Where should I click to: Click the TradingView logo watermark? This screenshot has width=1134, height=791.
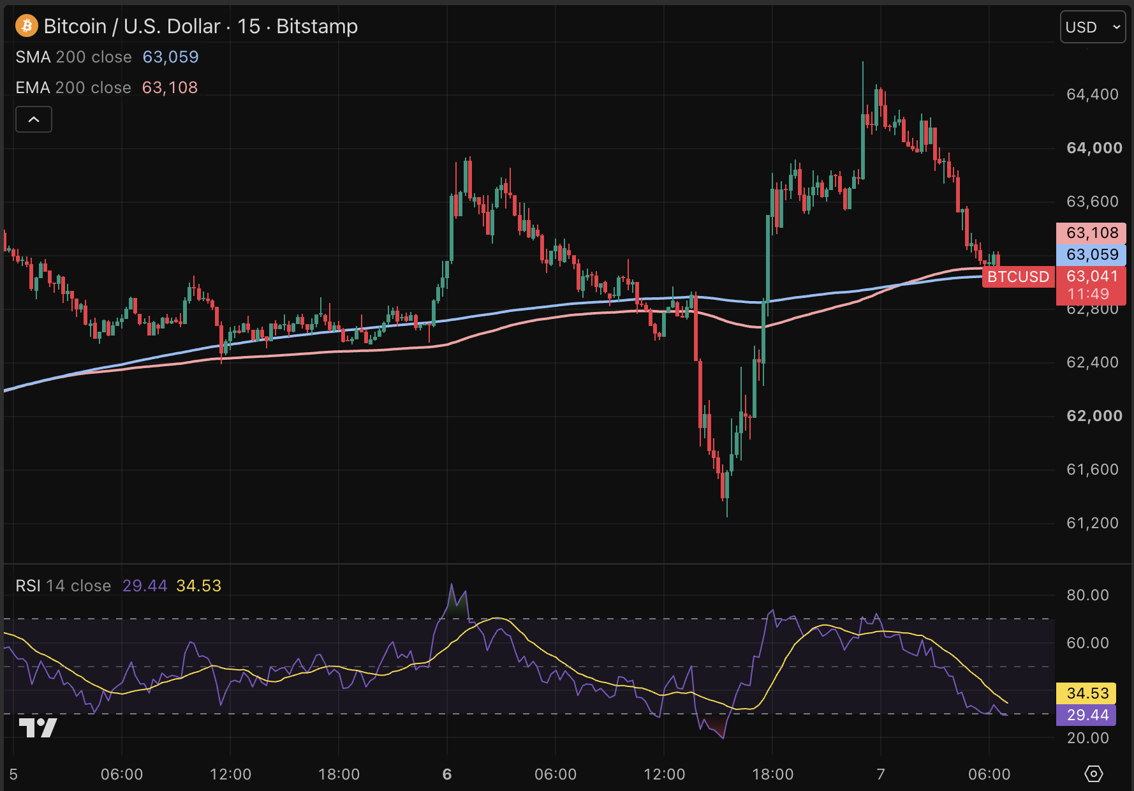click(x=38, y=727)
